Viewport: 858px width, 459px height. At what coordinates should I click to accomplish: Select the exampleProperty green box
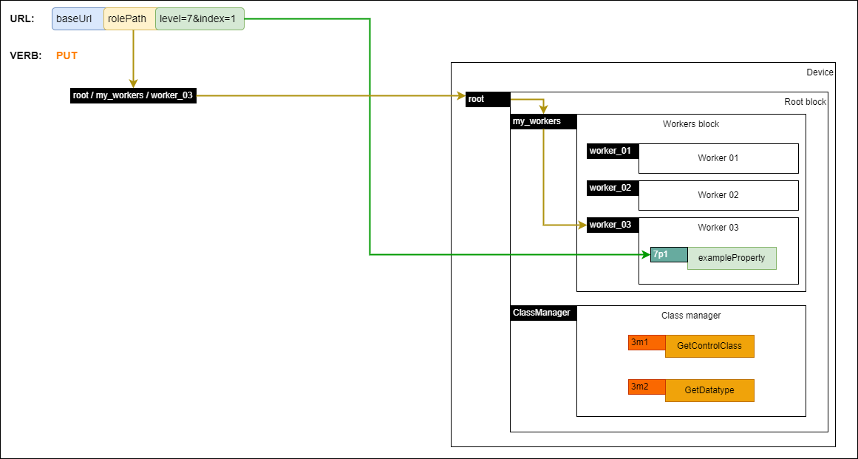click(x=732, y=258)
